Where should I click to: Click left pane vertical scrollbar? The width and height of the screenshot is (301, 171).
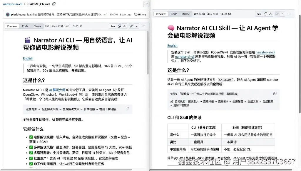point(148,53)
